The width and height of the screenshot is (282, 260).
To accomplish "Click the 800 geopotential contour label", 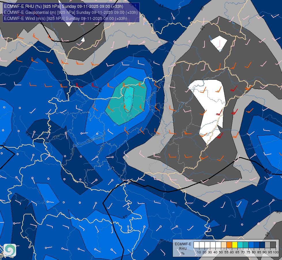I will pyautogui.click(x=268, y=171).
